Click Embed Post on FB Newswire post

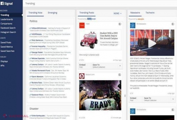[x=133, y=99]
